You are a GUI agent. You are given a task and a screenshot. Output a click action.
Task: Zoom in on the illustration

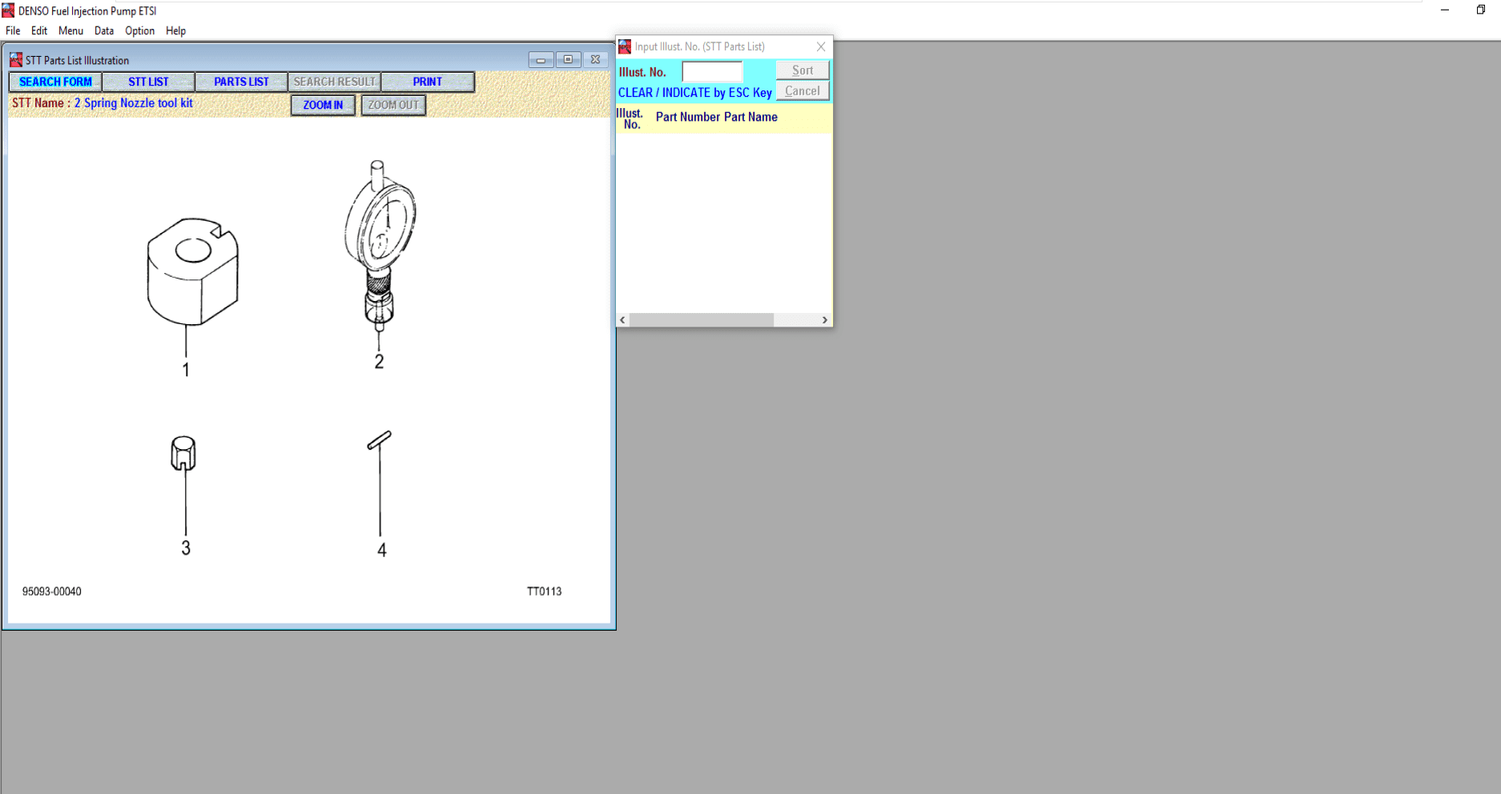tap(323, 105)
